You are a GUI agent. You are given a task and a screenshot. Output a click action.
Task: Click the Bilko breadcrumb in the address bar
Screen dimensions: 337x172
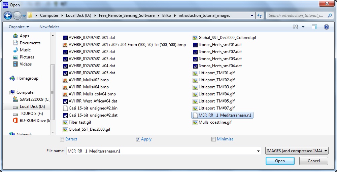pyautogui.click(x=167, y=15)
